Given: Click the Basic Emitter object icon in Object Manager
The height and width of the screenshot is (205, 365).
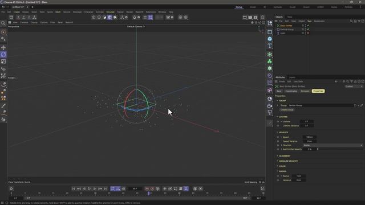Looking at the screenshot, I should coord(278,26).
